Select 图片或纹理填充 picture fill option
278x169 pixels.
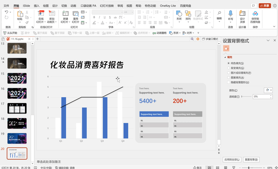[229, 73]
